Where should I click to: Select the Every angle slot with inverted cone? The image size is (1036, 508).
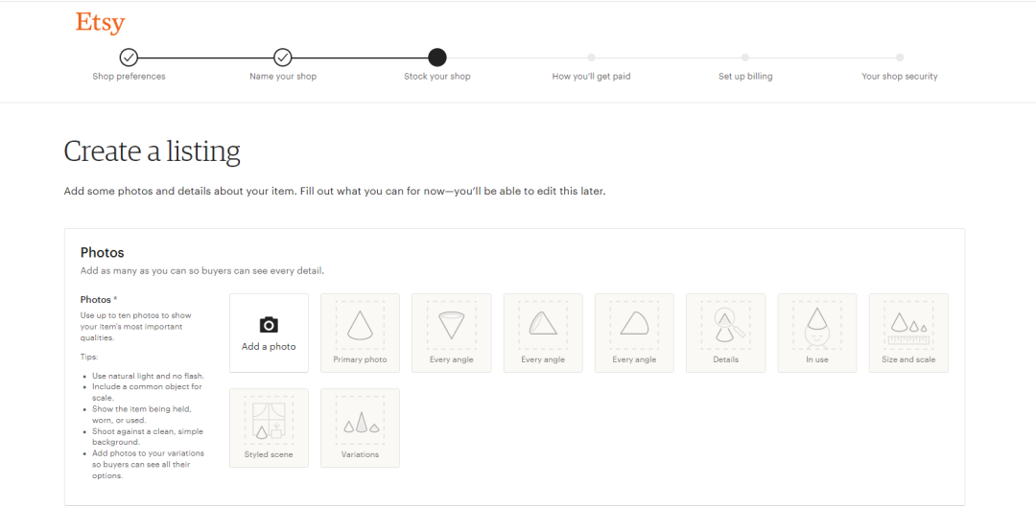pyautogui.click(x=451, y=333)
